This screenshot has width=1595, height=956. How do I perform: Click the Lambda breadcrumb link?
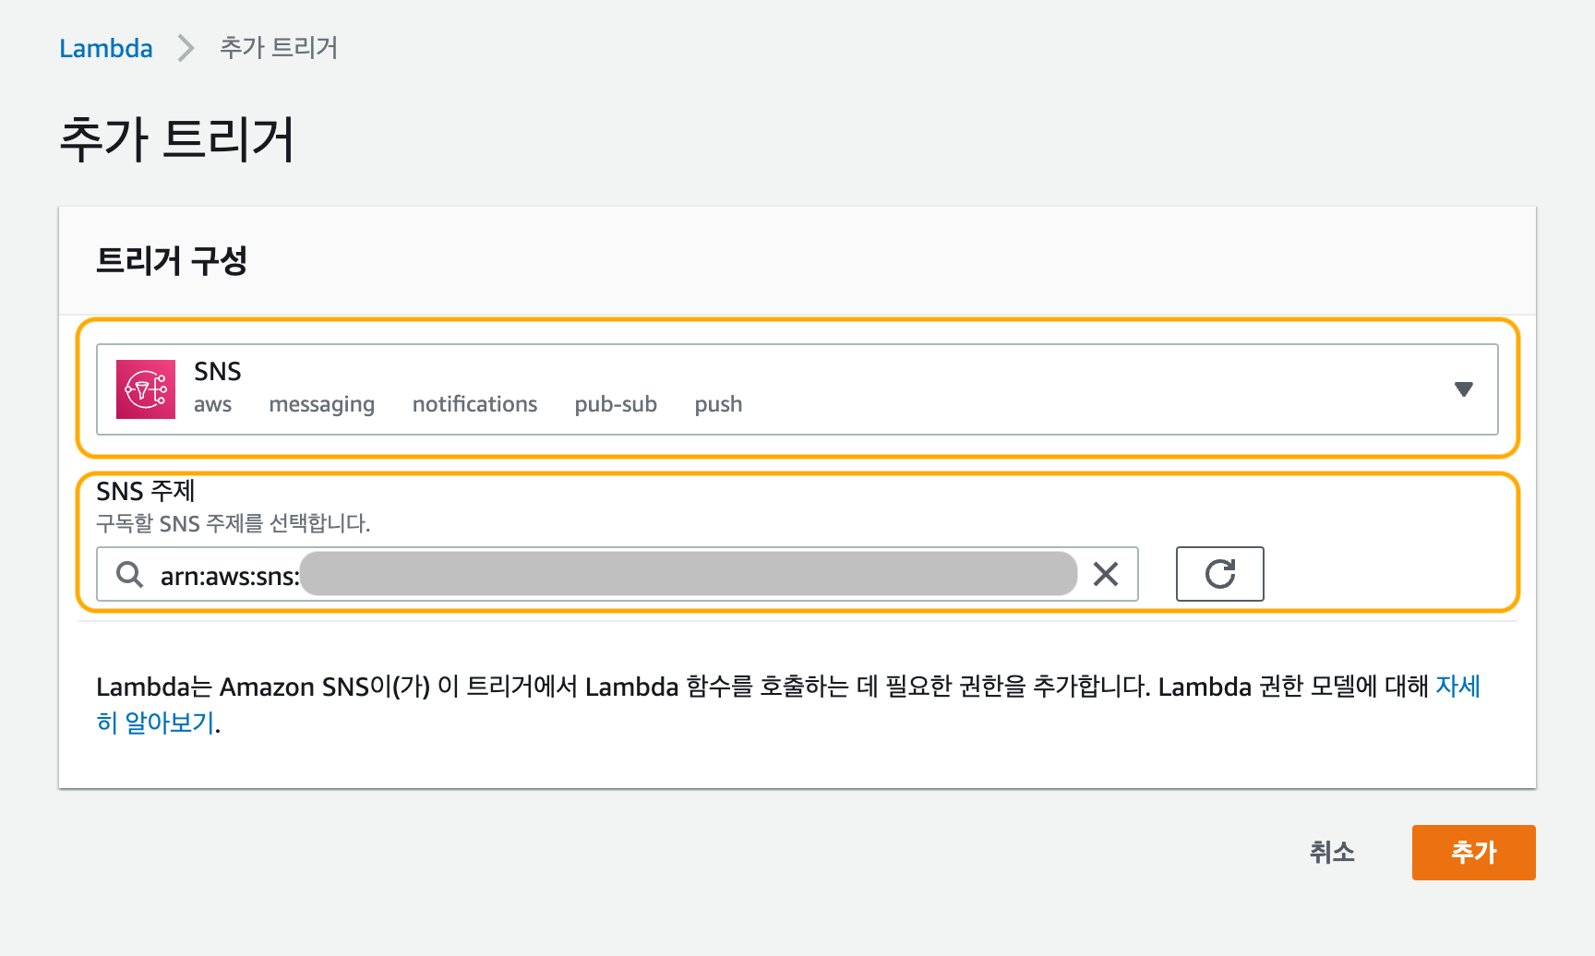coord(106,48)
